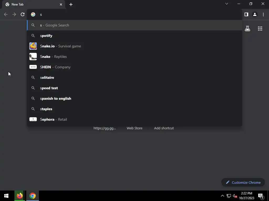Choose the Sephora Retail suggestion
269x201 pixels.
[x=135, y=119]
